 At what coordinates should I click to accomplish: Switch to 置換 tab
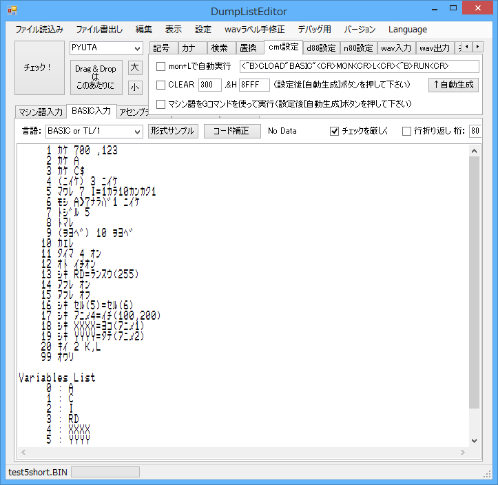click(250, 48)
